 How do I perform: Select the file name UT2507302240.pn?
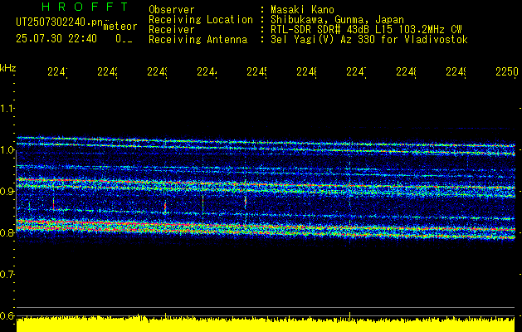(59, 22)
